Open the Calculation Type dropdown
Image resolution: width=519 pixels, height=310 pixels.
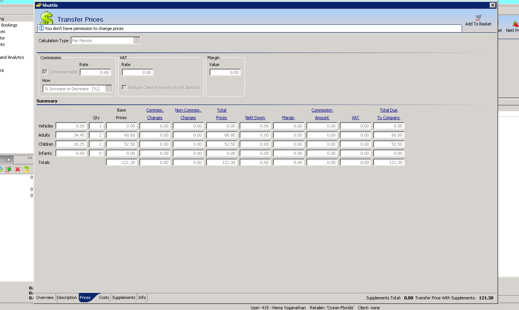(x=137, y=41)
